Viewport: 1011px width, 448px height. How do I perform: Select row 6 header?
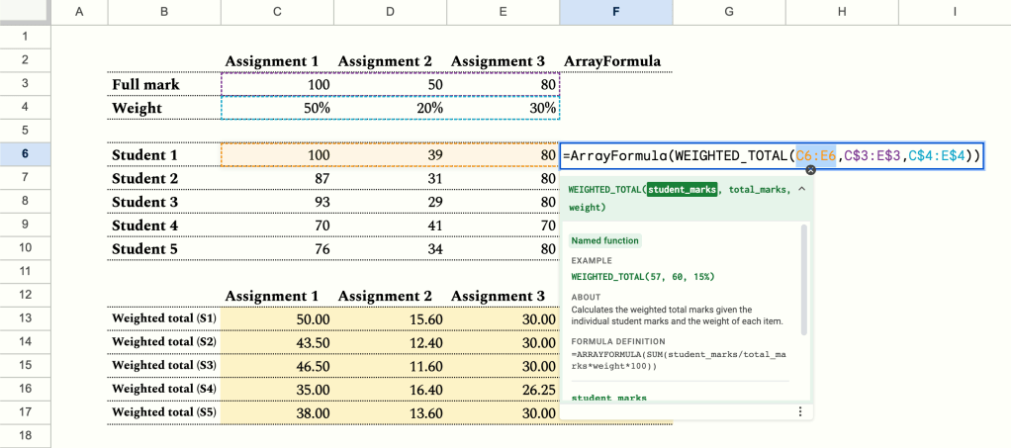click(x=25, y=155)
